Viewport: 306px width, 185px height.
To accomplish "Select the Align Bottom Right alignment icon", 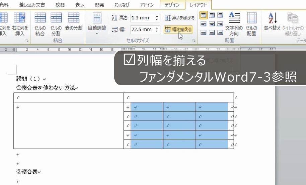I will coord(220,32).
